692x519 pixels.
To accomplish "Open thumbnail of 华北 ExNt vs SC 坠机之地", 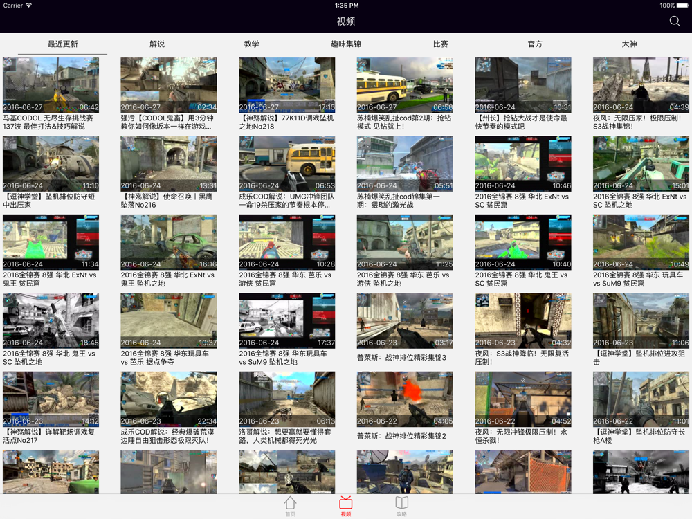I will click(641, 163).
